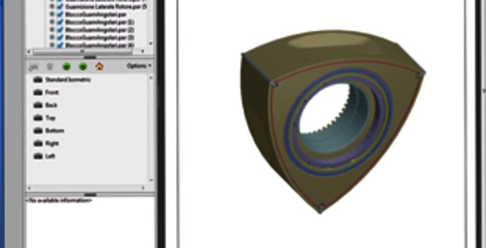Open the Options dropdown menu
The height and width of the screenshot is (248, 486).
(139, 66)
